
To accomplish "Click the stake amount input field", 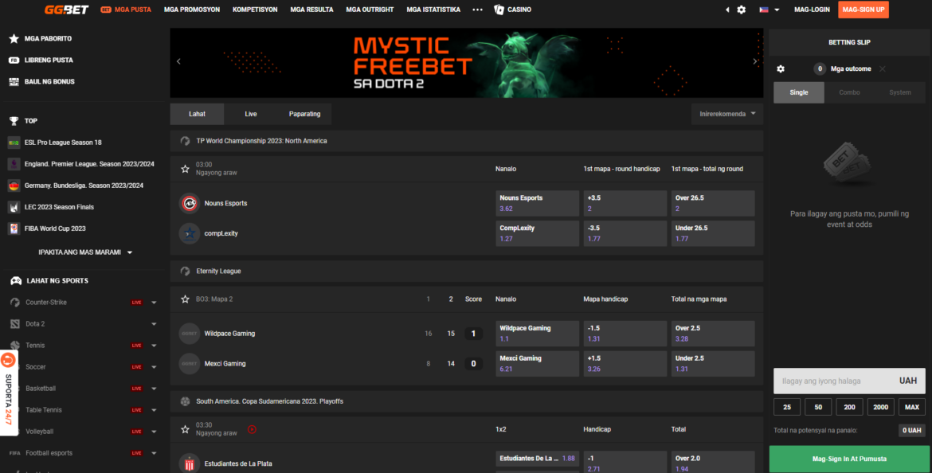I will click(x=849, y=381).
